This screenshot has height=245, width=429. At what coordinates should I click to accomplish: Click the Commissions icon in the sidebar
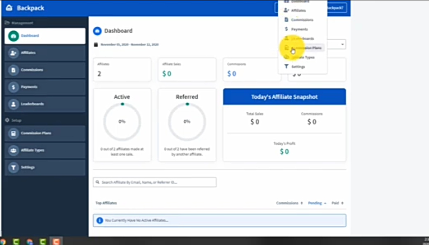click(x=13, y=70)
